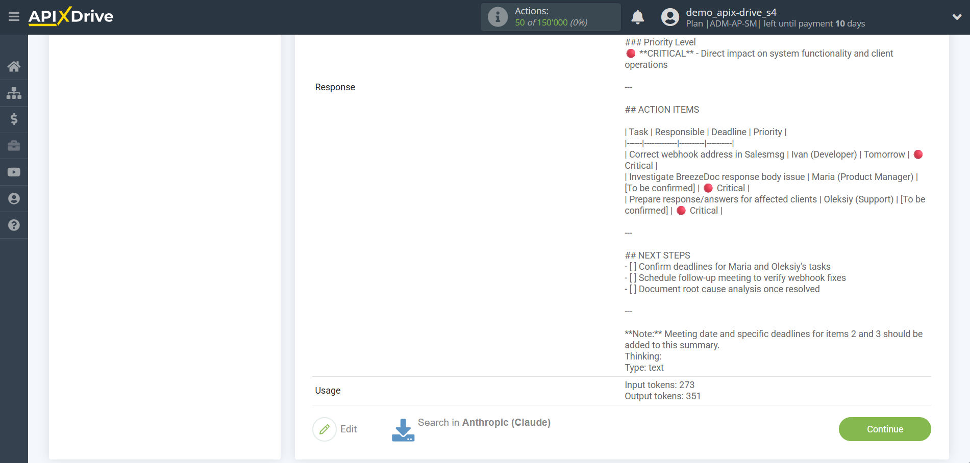The image size is (970, 463).
Task: Open the user profile sidebar icon
Action: pyautogui.click(x=14, y=199)
